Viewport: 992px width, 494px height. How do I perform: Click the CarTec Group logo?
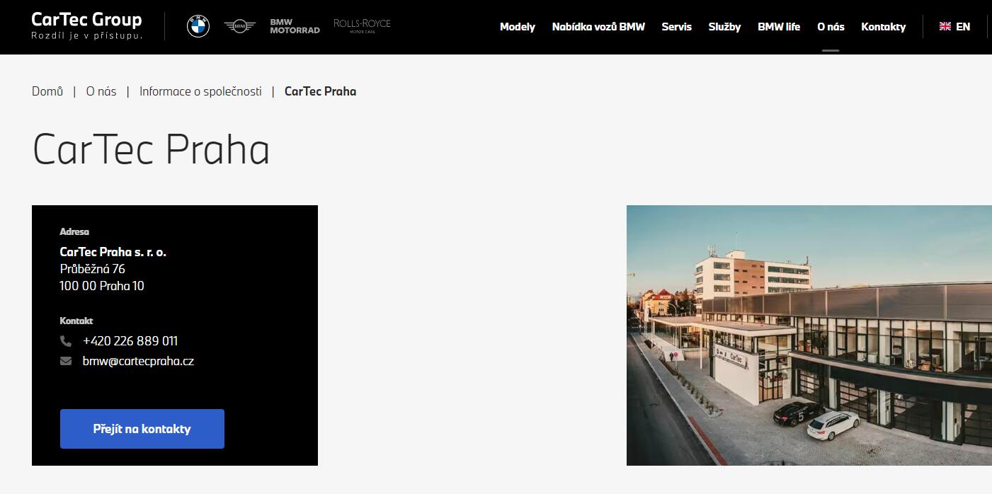click(86, 25)
